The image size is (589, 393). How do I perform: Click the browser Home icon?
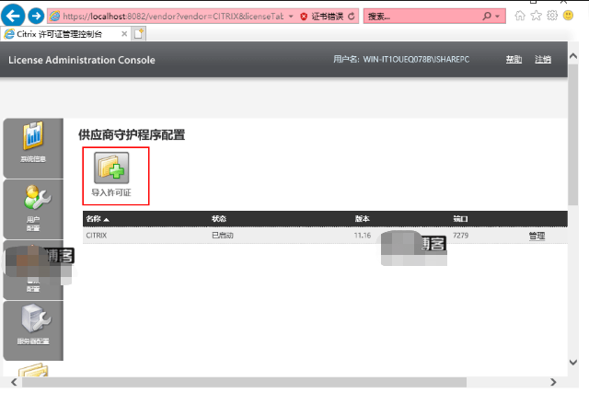pos(520,16)
